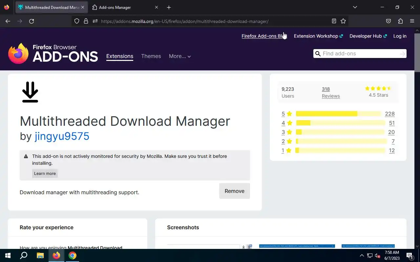Click the address bar URL
Image resolution: width=420 pixels, height=262 pixels.
point(185,21)
